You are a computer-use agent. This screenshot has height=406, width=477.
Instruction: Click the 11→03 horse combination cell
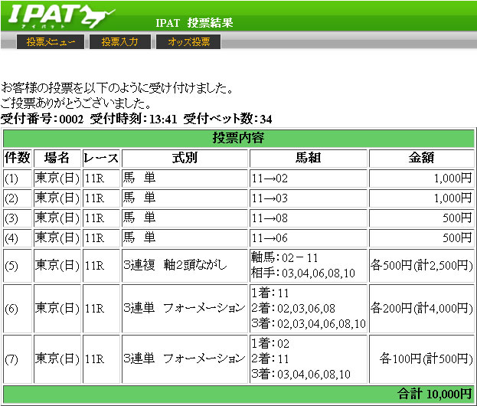click(x=308, y=198)
